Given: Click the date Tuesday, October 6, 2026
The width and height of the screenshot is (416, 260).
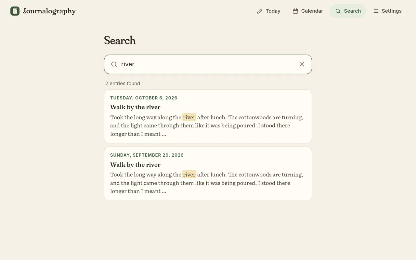Looking at the screenshot, I should 144,98.
